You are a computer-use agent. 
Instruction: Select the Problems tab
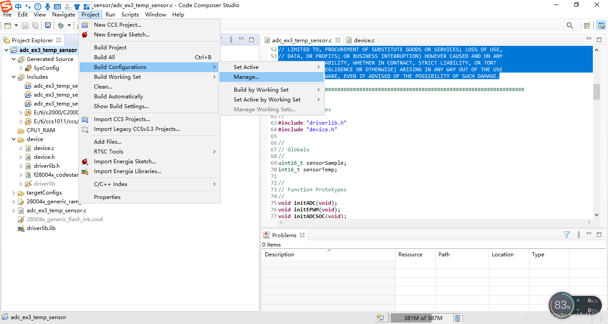[284, 235]
